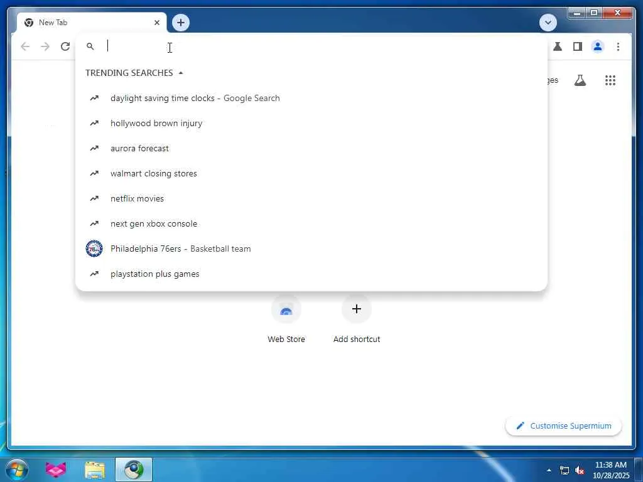The width and height of the screenshot is (643, 482).
Task: Open the pink cat app in taskbar
Action: tap(56, 469)
